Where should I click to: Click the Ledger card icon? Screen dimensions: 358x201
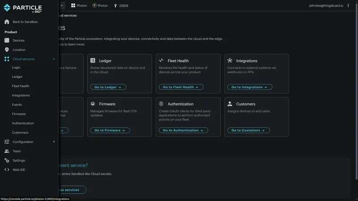(x=93, y=60)
